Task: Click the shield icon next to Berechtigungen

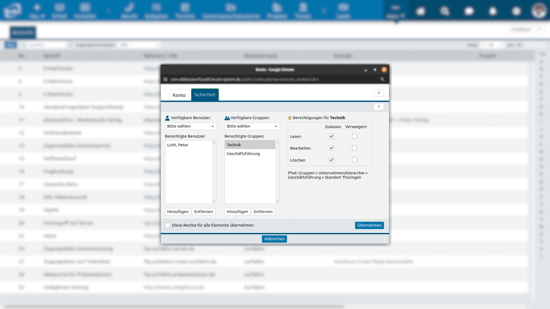Action: coord(290,118)
